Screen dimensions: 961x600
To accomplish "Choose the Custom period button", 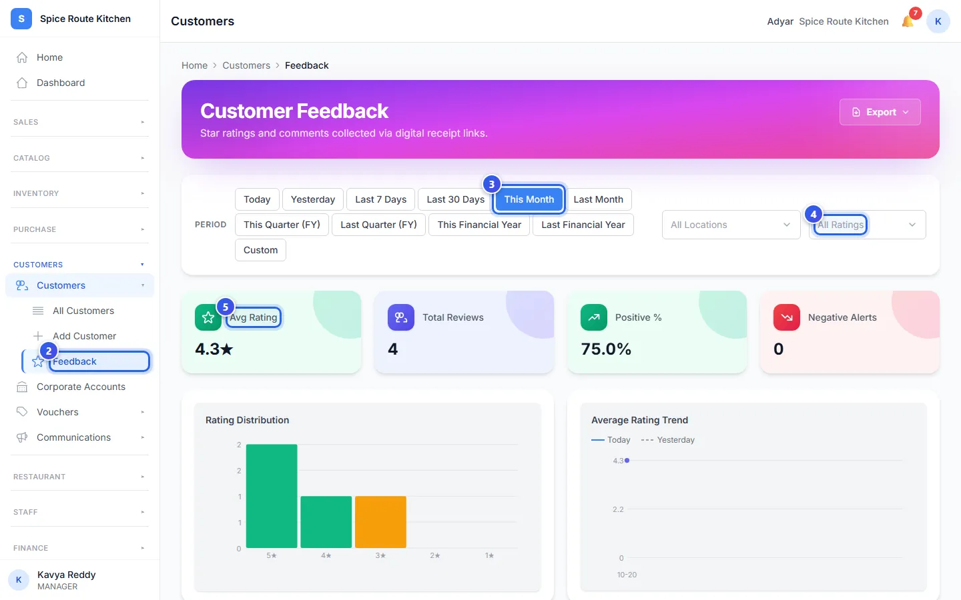I will pyautogui.click(x=261, y=250).
